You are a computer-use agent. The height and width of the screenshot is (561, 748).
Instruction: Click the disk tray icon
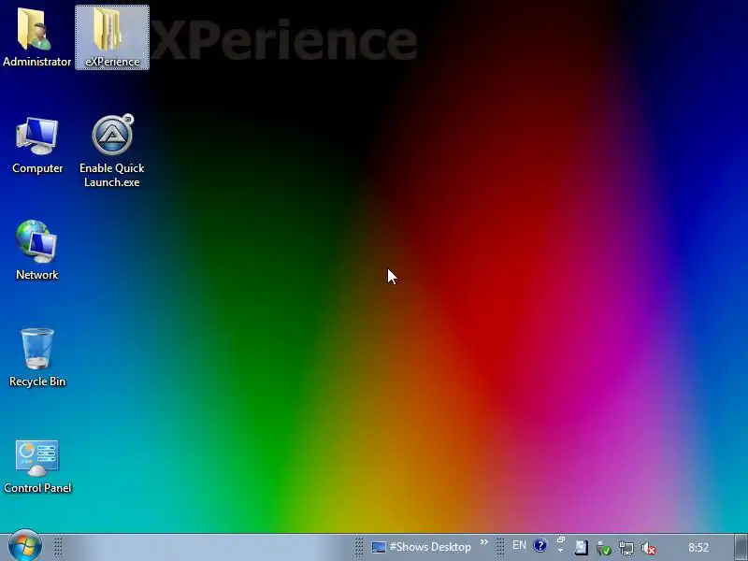pos(581,548)
